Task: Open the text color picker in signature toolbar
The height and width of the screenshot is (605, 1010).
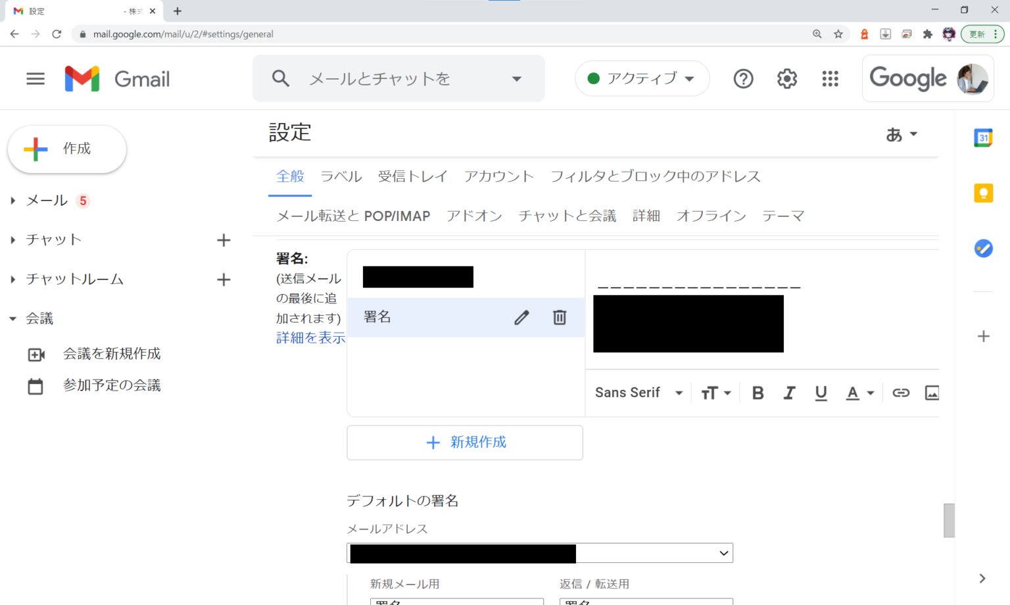Action: click(859, 393)
